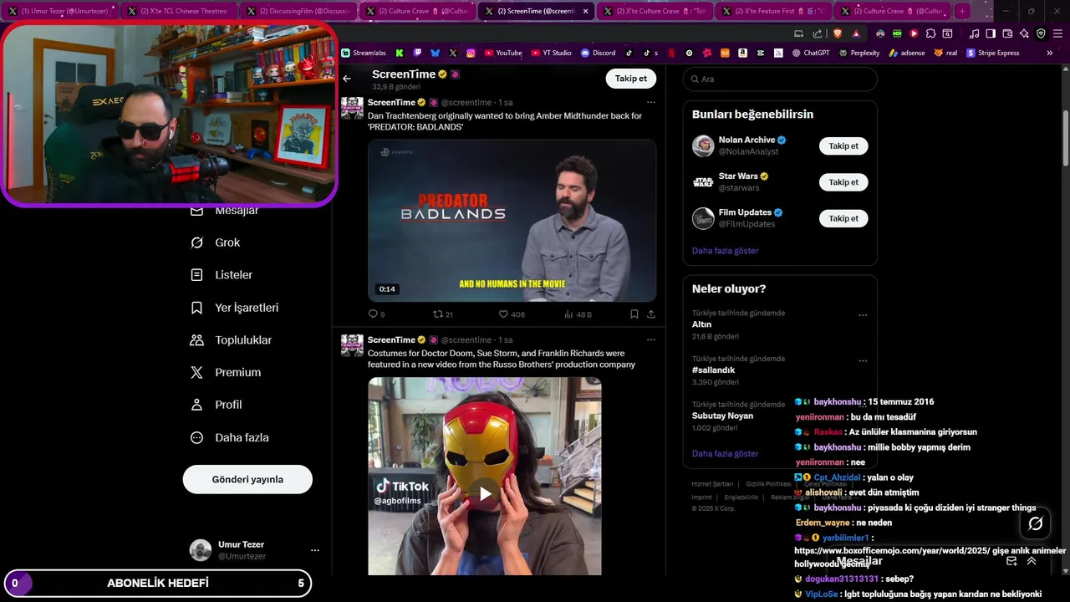Open a new browser tab
Viewport: 1070px width, 602px height.
tap(962, 11)
